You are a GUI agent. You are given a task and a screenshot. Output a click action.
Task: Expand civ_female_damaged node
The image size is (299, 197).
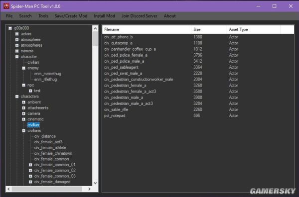[x=30, y=182]
